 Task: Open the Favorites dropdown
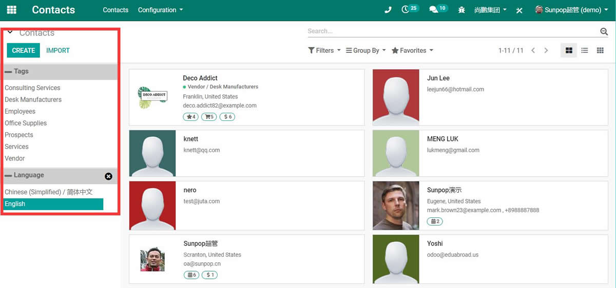click(412, 50)
